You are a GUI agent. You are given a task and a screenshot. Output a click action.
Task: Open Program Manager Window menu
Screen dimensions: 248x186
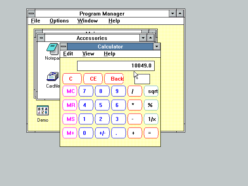tap(88, 21)
